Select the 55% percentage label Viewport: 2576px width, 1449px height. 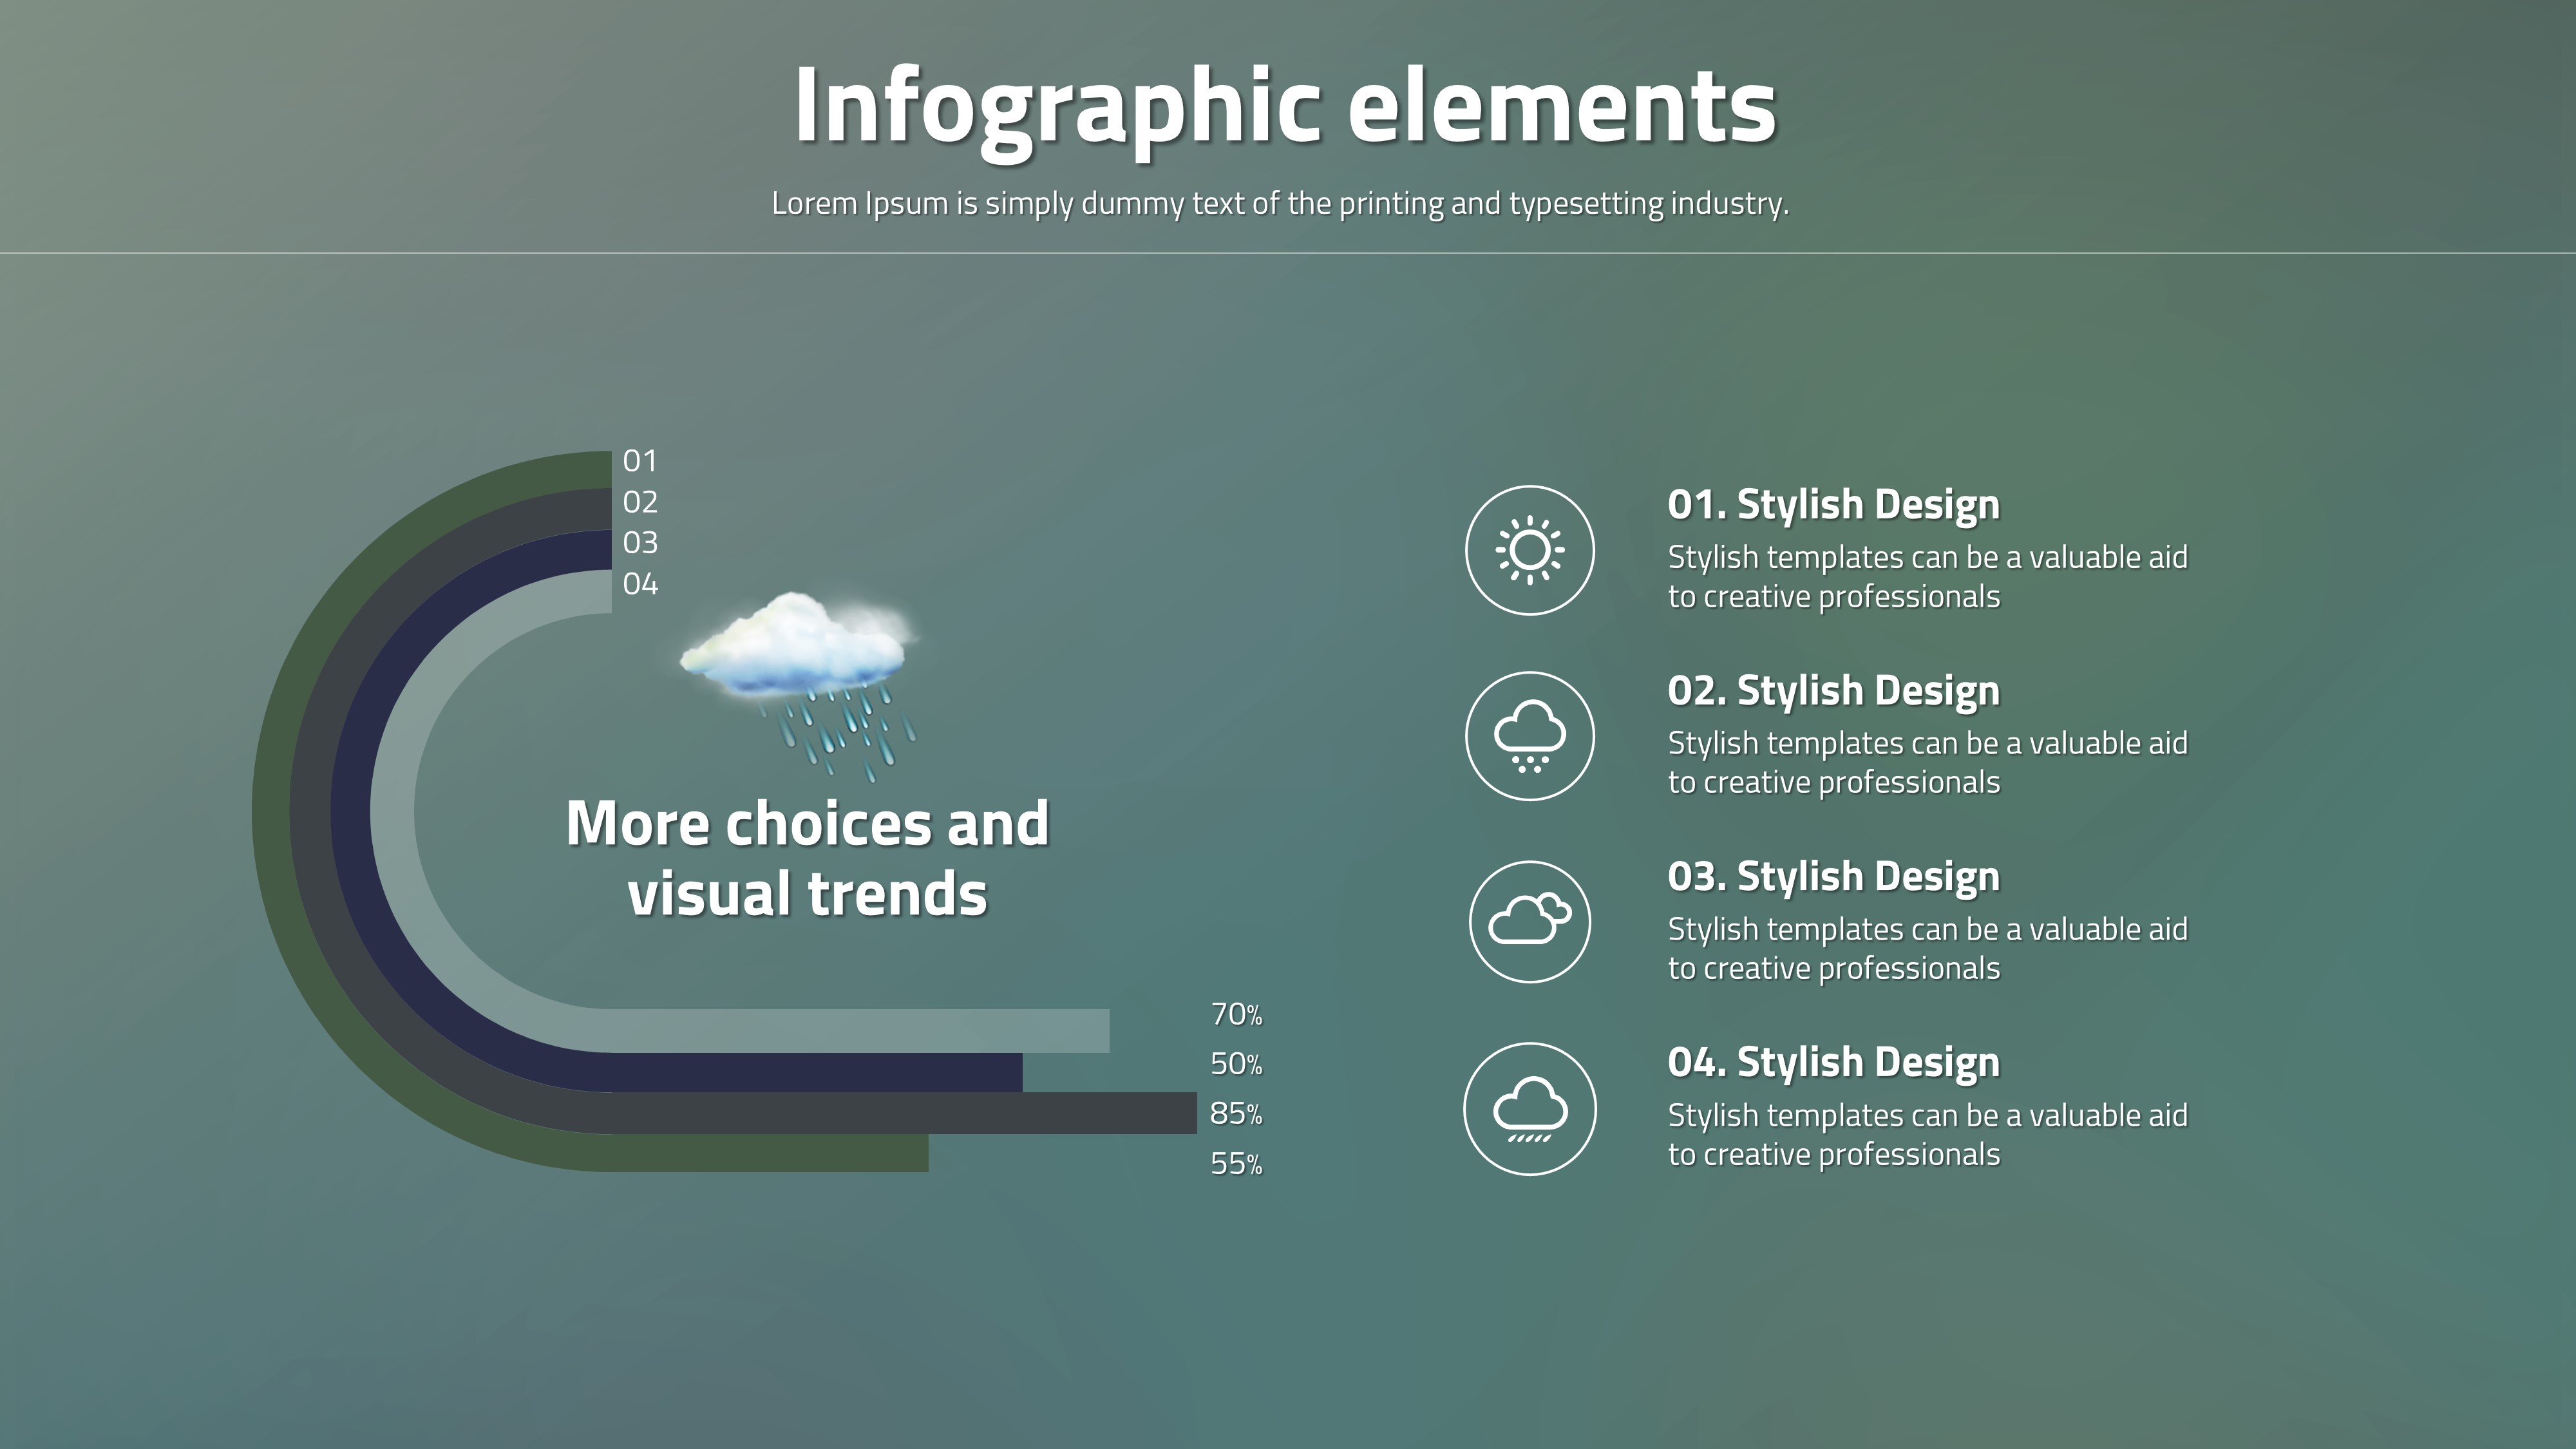pos(1236,1164)
